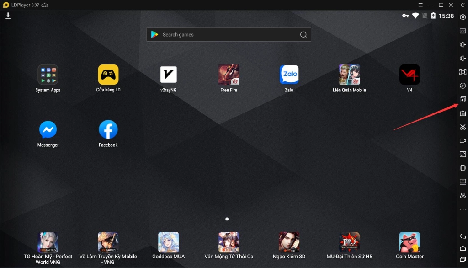Image resolution: width=468 pixels, height=268 pixels.
Task: Click volume up icon in sidebar
Action: click(x=463, y=45)
